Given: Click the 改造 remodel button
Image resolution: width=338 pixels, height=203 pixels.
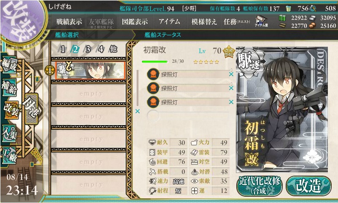Looking at the screenshot, I should click(308, 186).
